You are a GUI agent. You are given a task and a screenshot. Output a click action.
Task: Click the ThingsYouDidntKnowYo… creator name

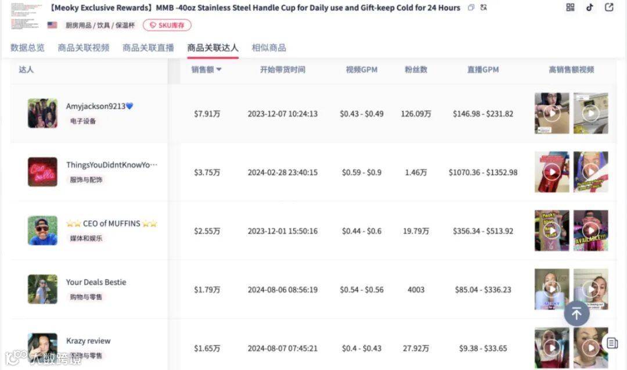pos(112,165)
